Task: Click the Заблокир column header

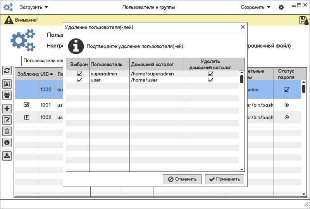Action: tap(27, 74)
